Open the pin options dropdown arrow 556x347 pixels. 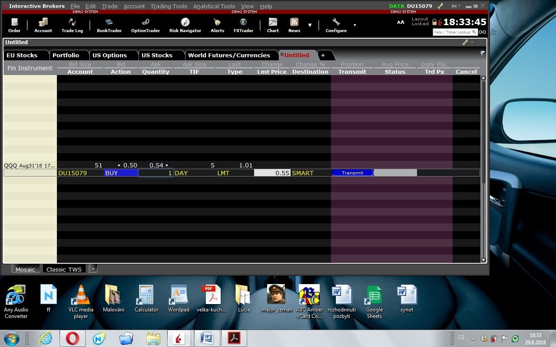click(460, 6)
